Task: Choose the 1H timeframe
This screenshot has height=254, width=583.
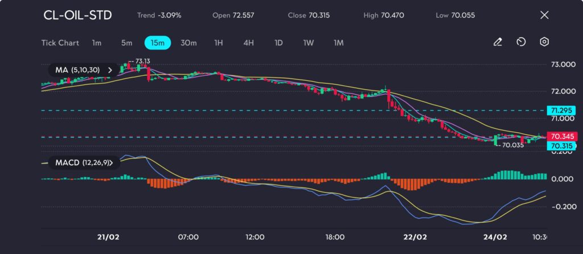Action: (219, 43)
